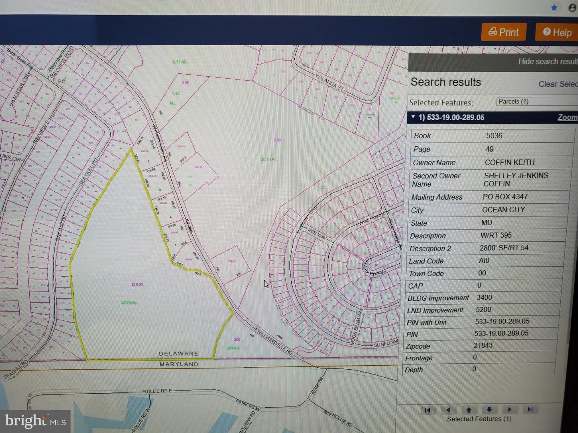Go to the previous selected feature
Viewport: 578px width, 433px height.
pyautogui.click(x=448, y=410)
